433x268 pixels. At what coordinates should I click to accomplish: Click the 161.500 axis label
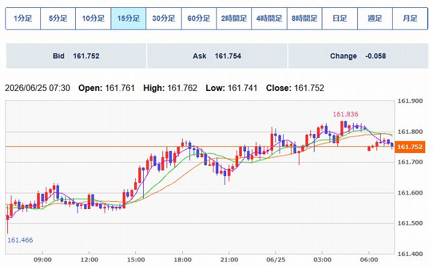click(410, 223)
